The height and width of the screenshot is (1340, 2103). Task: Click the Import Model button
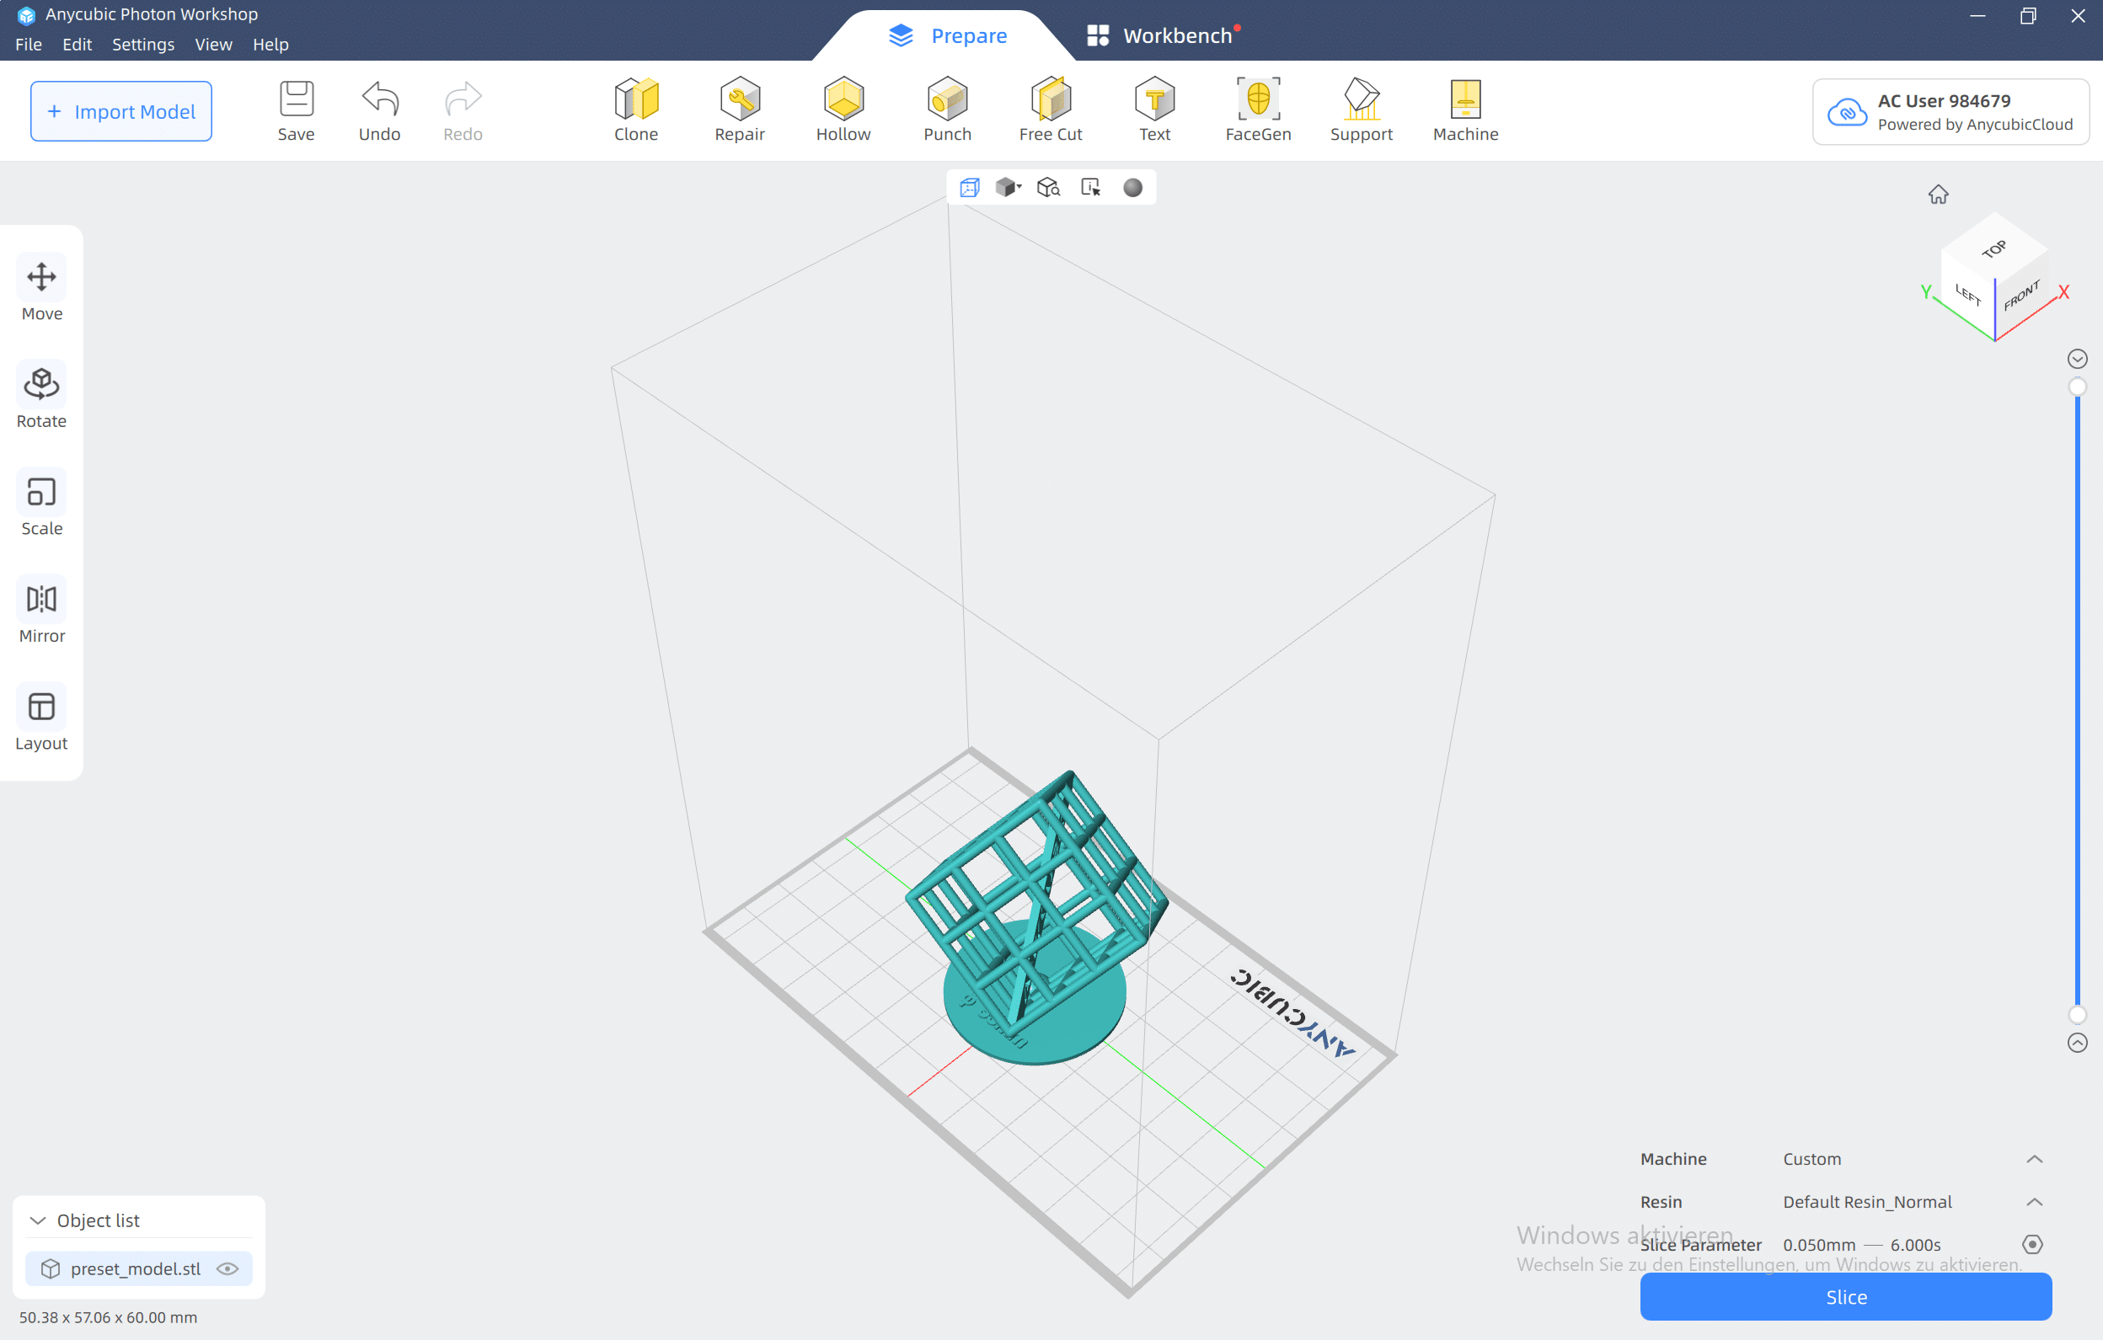(120, 111)
